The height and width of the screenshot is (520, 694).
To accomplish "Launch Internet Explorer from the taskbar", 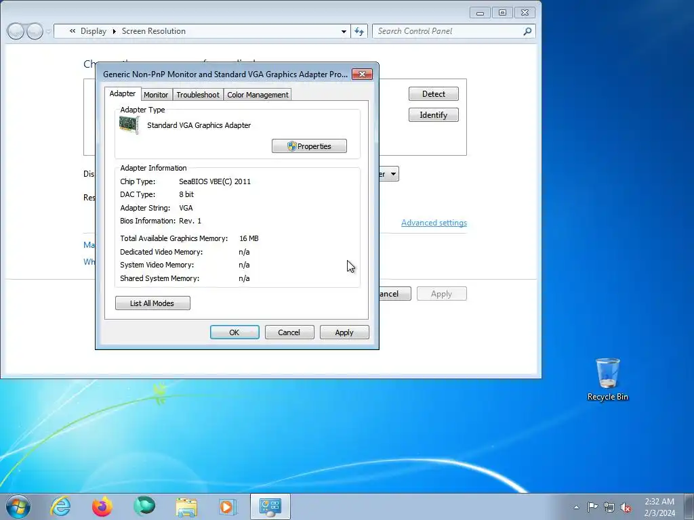I will (60, 506).
